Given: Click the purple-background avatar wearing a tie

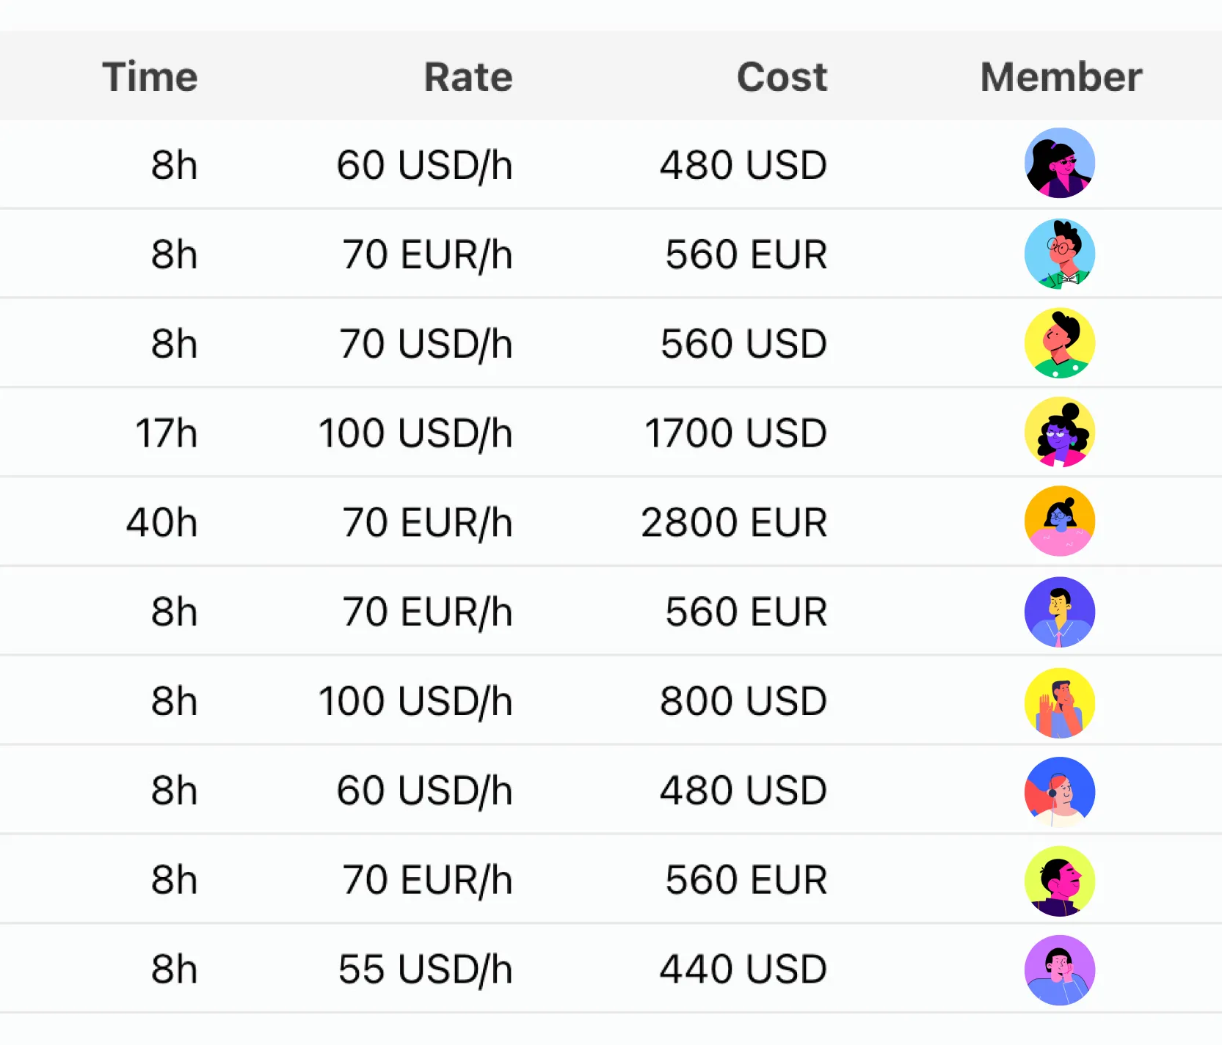Looking at the screenshot, I should click(1059, 612).
